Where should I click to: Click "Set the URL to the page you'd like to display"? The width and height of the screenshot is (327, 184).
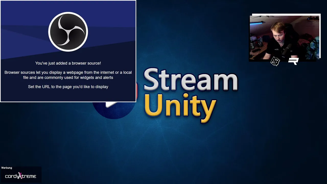68,87
